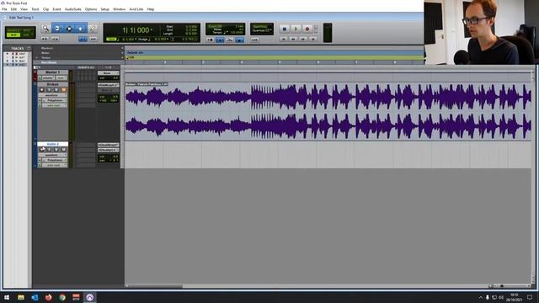Open the Avid Link menu
539x303 pixels.
(x=136, y=9)
